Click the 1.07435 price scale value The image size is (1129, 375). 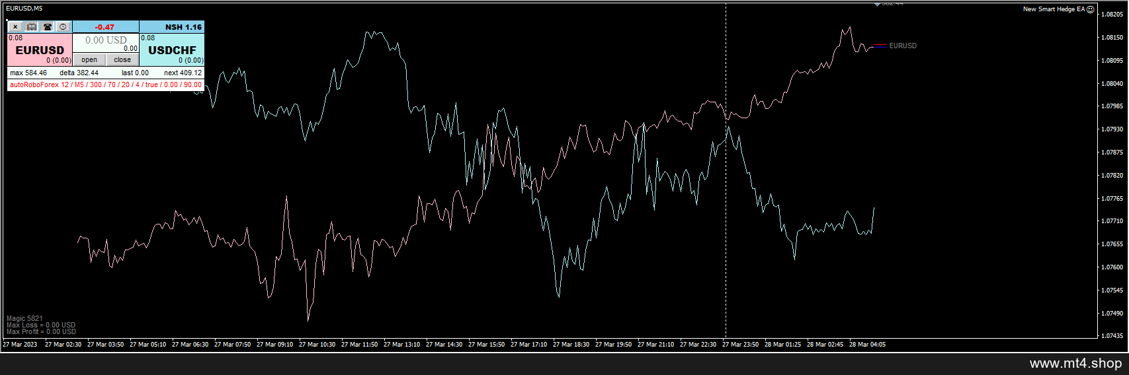pyautogui.click(x=1112, y=336)
